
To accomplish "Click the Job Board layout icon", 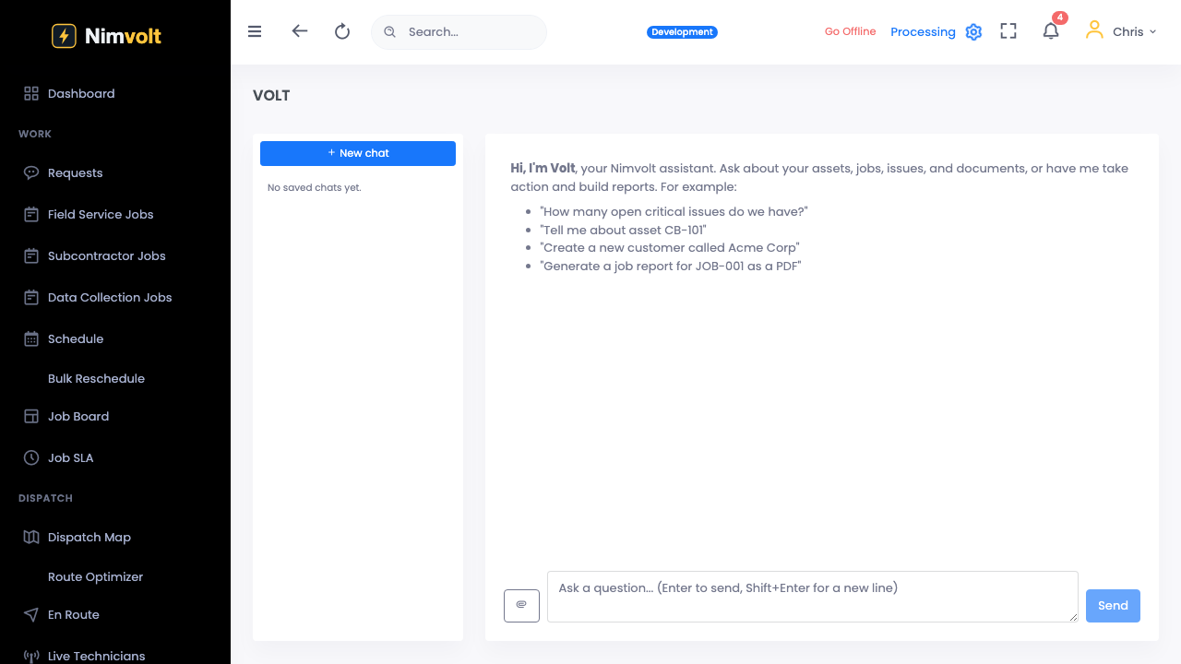I will (31, 416).
